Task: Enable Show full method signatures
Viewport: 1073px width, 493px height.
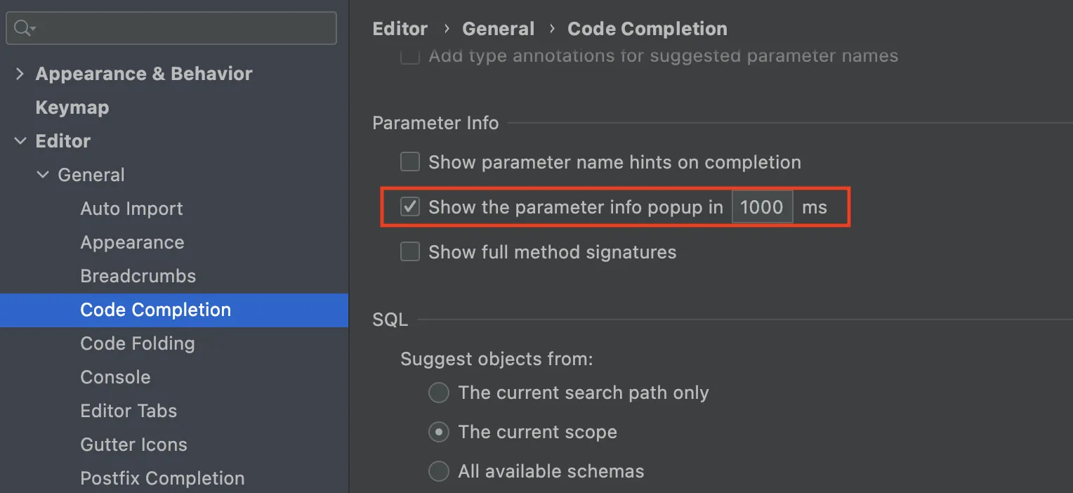Action: tap(410, 252)
